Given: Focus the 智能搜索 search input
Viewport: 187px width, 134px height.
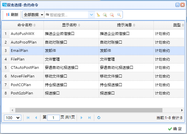Looking at the screenshot, I should tap(66, 15).
